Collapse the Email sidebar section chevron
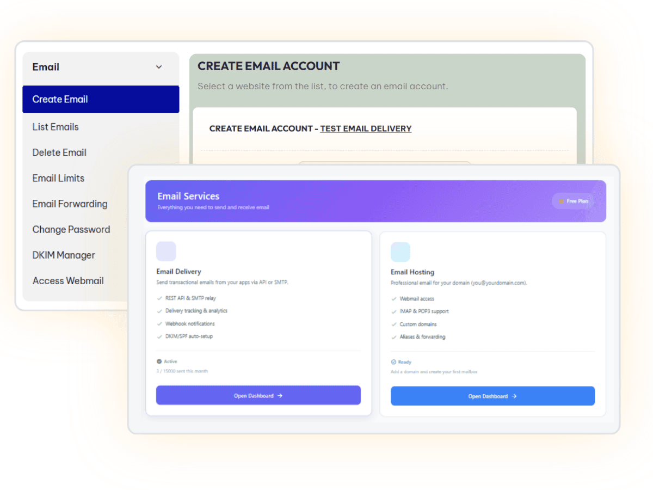Viewport: 653px width, 490px height. [x=159, y=67]
